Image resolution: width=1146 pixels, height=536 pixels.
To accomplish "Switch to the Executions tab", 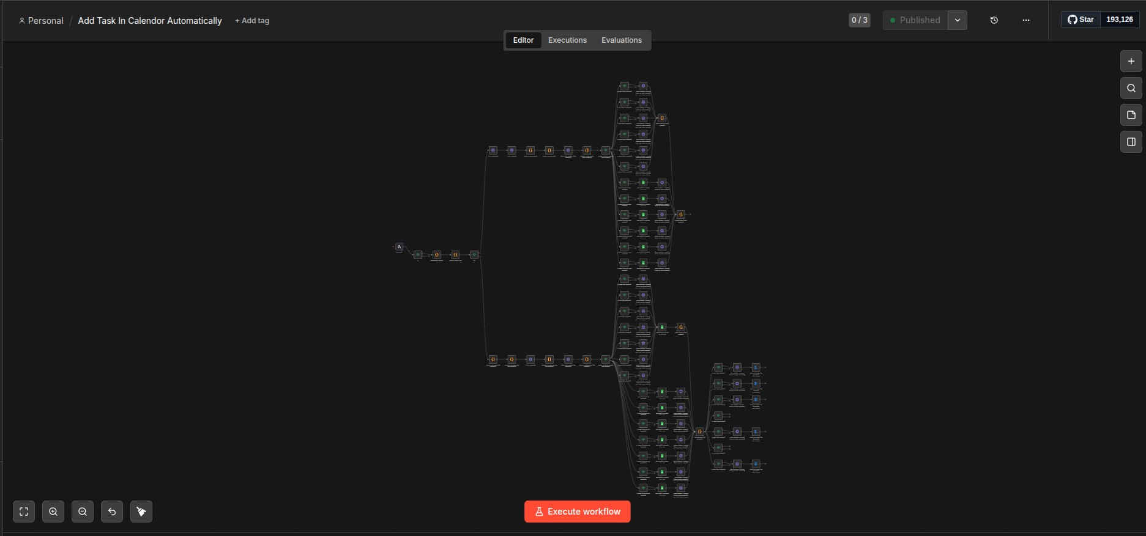I will click(x=567, y=40).
